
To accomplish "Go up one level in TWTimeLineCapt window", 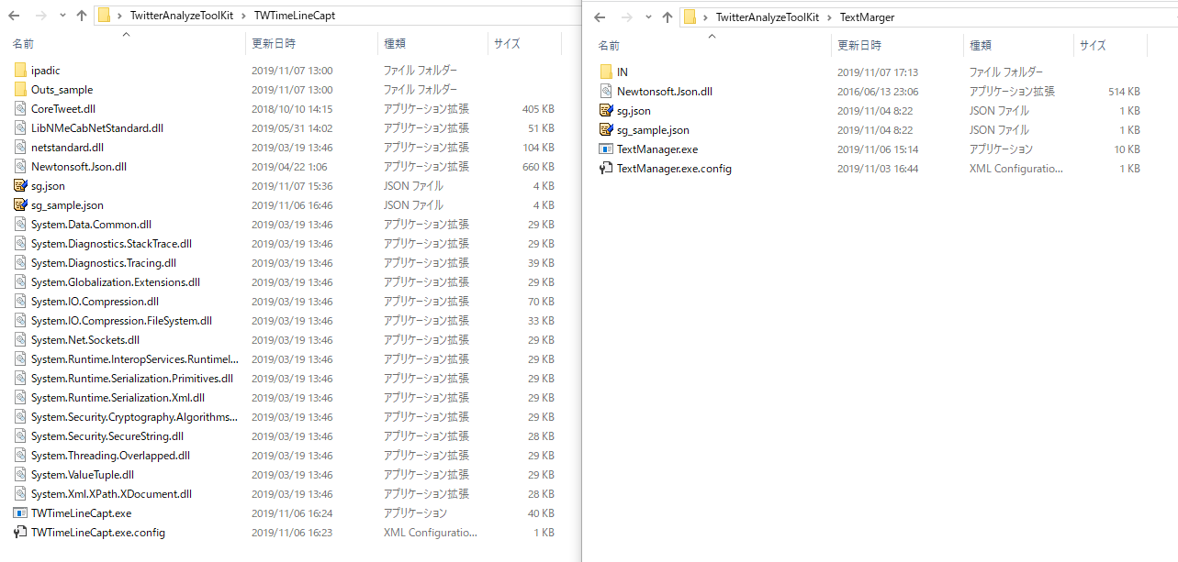I will click(x=82, y=16).
